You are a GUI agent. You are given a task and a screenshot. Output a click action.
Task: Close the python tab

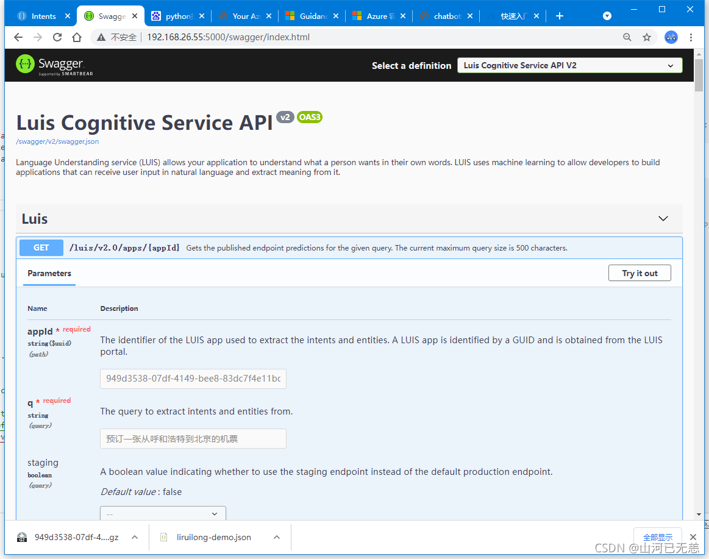(202, 16)
